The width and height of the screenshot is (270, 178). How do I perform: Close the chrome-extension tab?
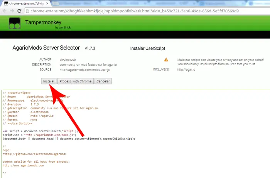click(47, 3)
